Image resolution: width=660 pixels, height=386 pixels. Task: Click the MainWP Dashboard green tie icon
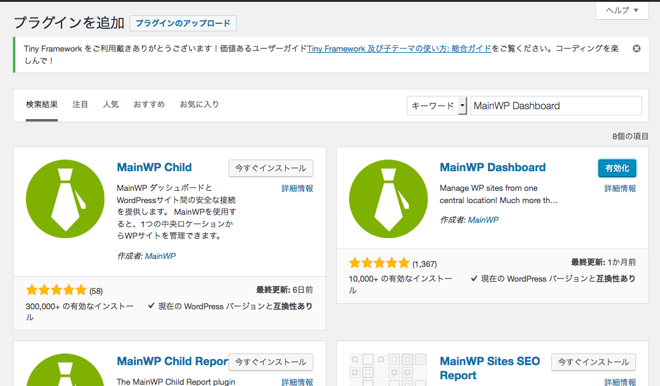pos(388,198)
